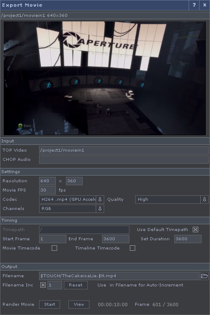Click the Export Movie title text
This screenshot has width=210, height=315.
click(x=22, y=5)
